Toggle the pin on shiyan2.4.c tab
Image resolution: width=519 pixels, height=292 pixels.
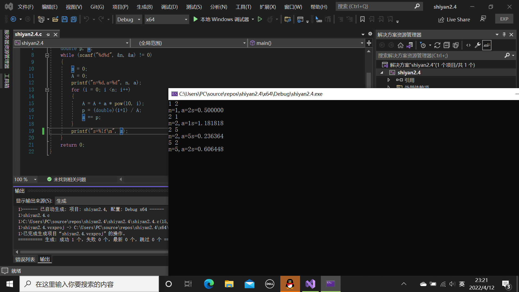pos(48,35)
